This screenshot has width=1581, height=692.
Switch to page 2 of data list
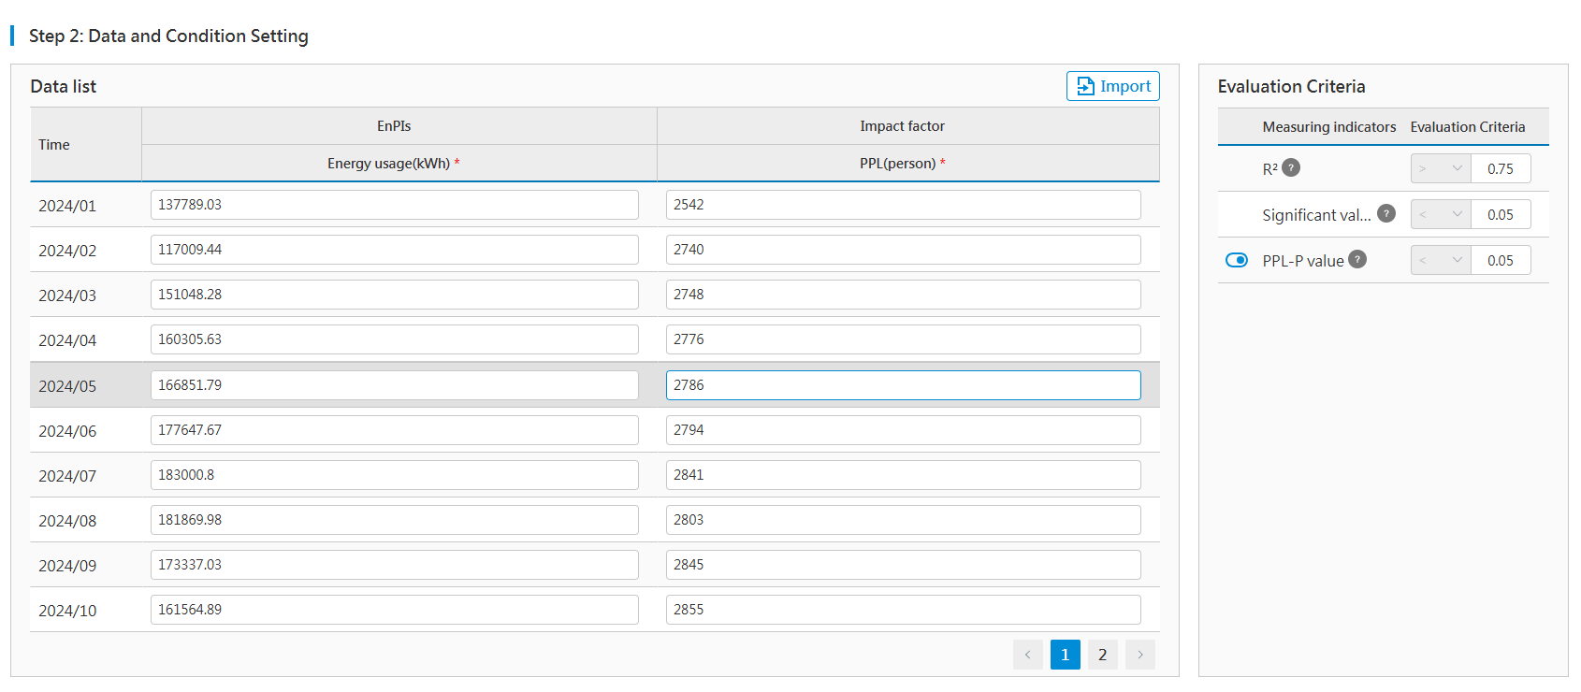tap(1102, 655)
